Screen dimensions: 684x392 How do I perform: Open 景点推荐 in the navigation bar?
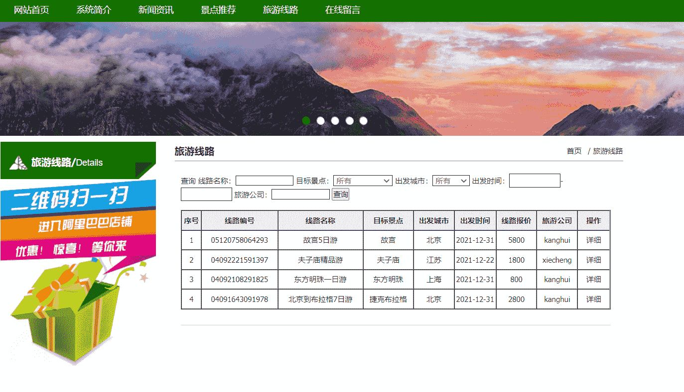[218, 10]
